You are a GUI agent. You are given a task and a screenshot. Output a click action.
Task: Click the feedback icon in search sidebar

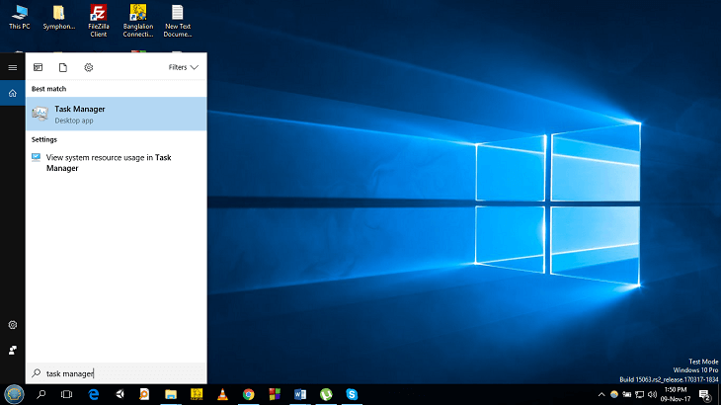pyautogui.click(x=12, y=350)
